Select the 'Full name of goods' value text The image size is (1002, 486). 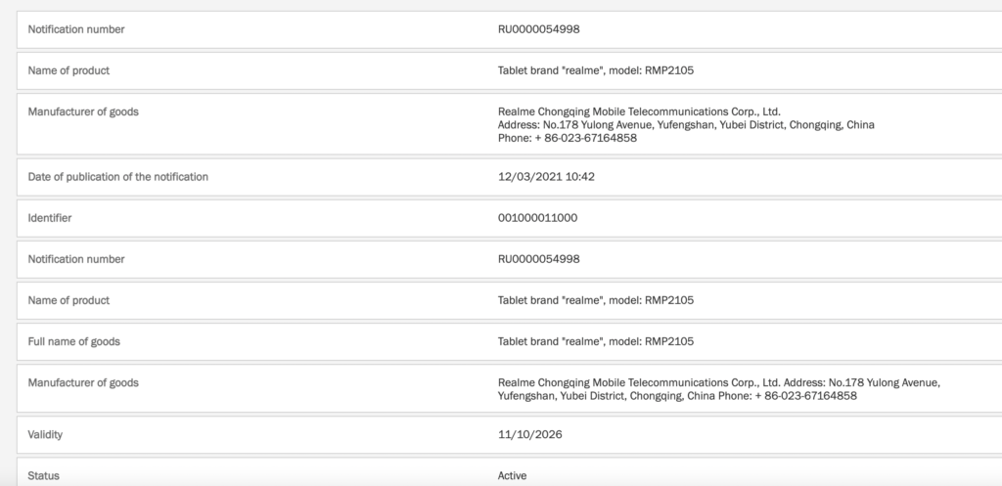596,341
